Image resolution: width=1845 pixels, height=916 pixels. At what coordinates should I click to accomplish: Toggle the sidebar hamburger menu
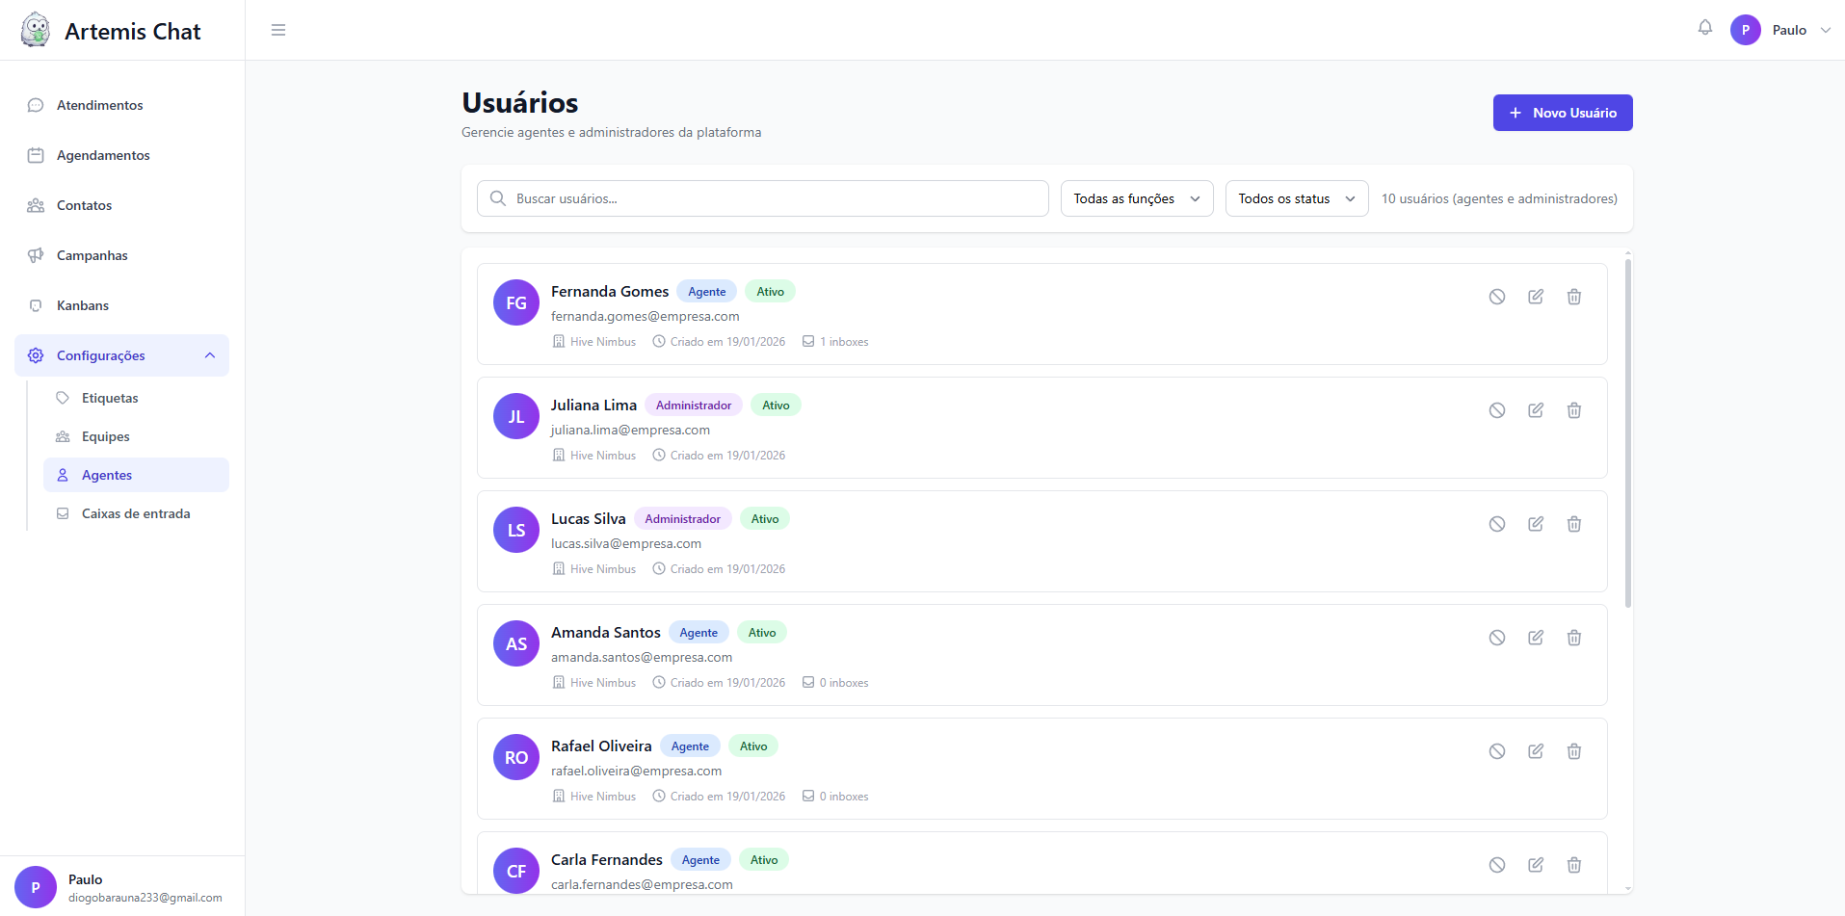(x=278, y=30)
